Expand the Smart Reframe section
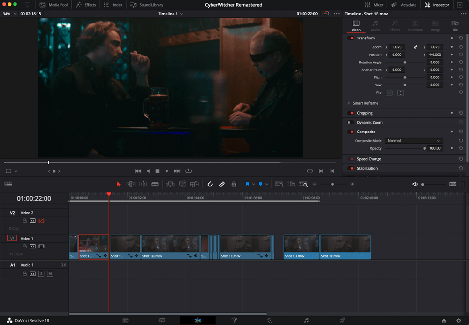The height and width of the screenshot is (325, 469). [349, 103]
